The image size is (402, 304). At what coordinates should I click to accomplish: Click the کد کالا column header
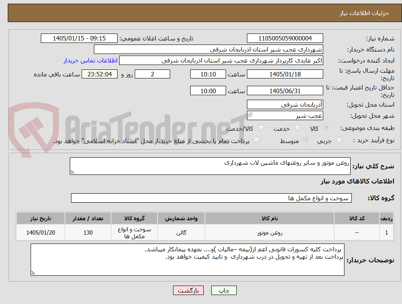pyautogui.click(x=357, y=218)
